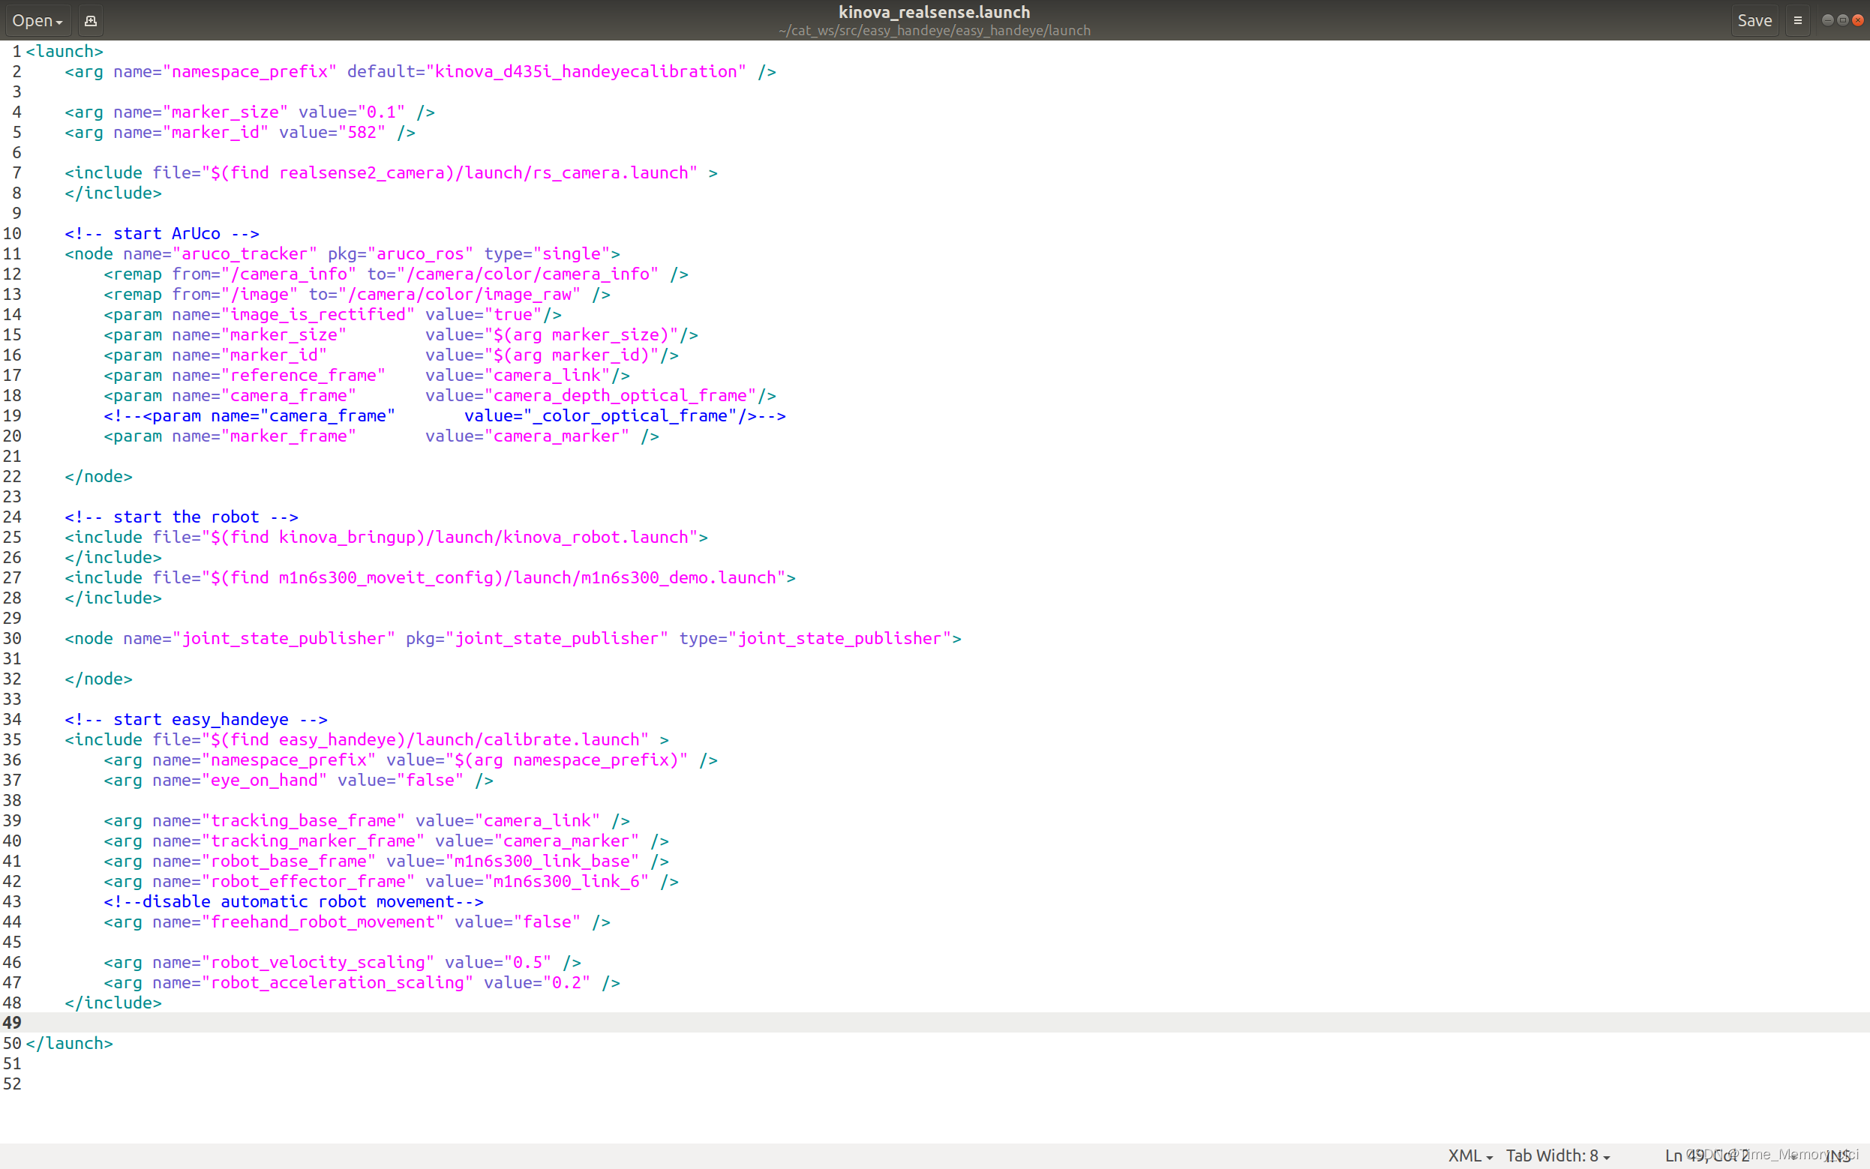This screenshot has width=1870, height=1169.
Task: Click the "start ArUco" comment
Action: pos(161,233)
